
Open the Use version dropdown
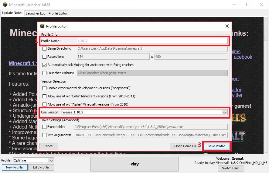(224, 112)
